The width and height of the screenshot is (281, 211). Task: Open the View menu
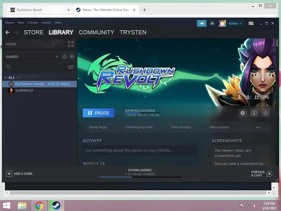point(21,23)
